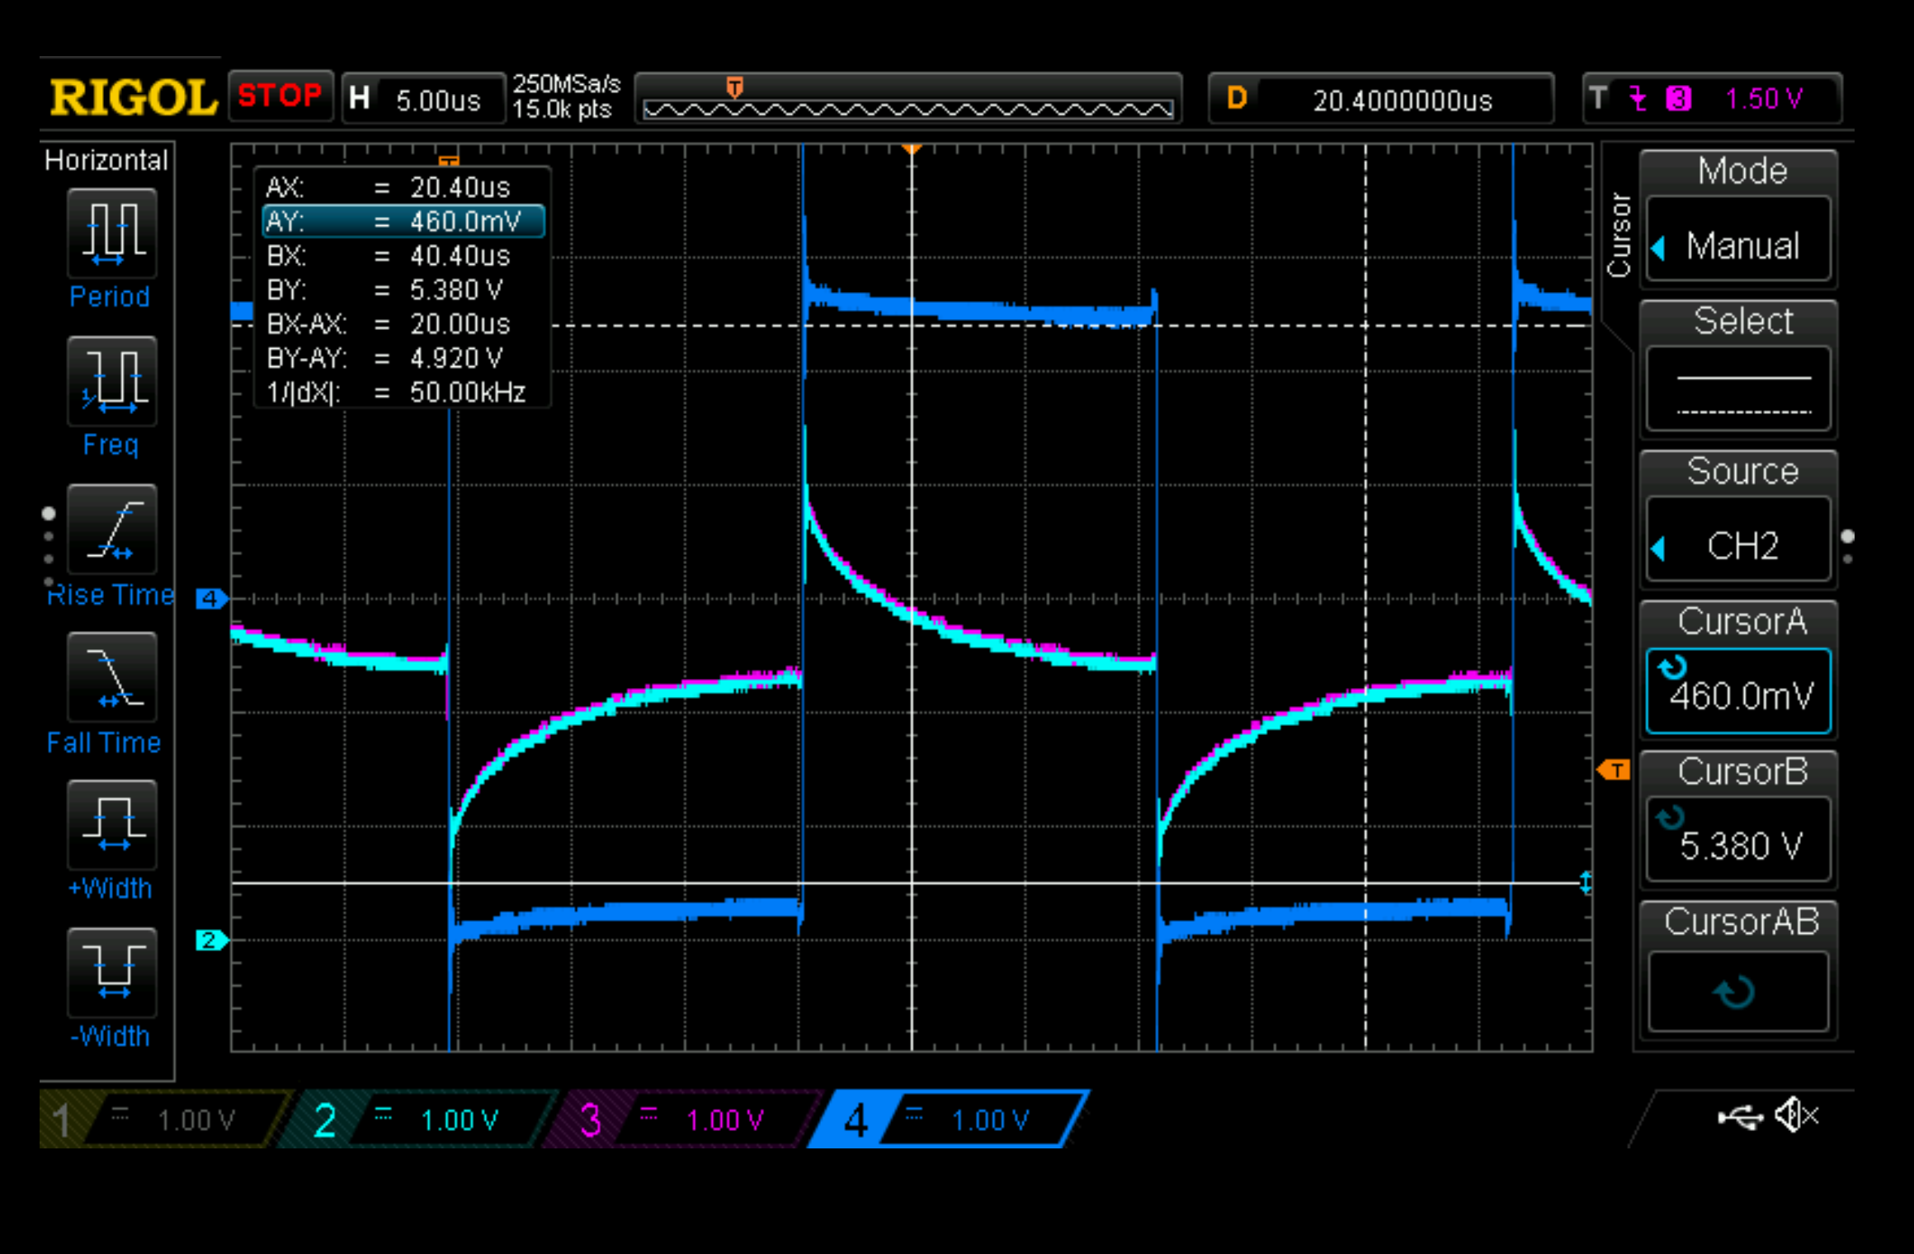The width and height of the screenshot is (1914, 1254).
Task: Select the Freq measurement icon
Action: coord(112,381)
